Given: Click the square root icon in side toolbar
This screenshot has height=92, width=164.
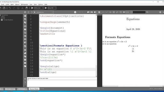Looking at the screenshot, I should 25,66.
